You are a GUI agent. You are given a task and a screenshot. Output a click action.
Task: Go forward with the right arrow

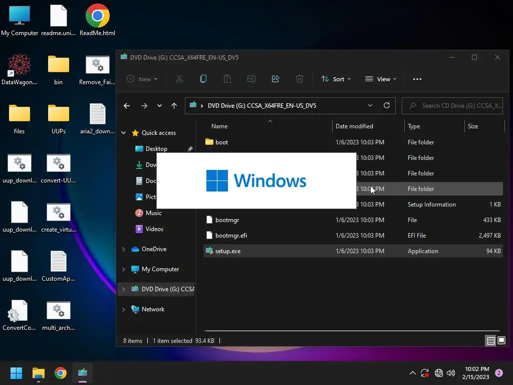click(144, 106)
